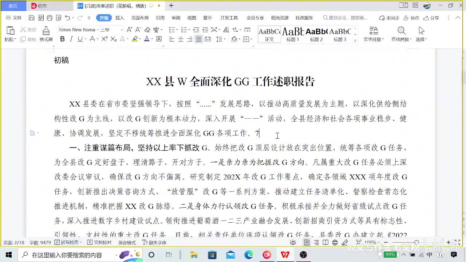Decrease paragraph indent
This screenshot has height=262, width=466.
pos(196,30)
